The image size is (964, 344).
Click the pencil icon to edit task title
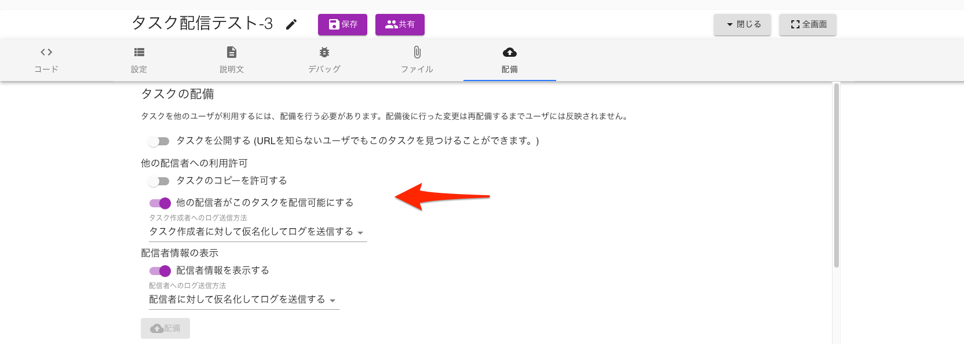click(x=291, y=24)
